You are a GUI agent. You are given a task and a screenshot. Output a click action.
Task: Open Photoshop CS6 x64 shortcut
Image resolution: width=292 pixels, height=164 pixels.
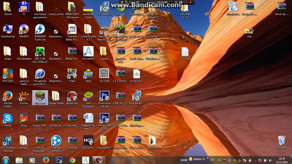click(x=104, y=99)
